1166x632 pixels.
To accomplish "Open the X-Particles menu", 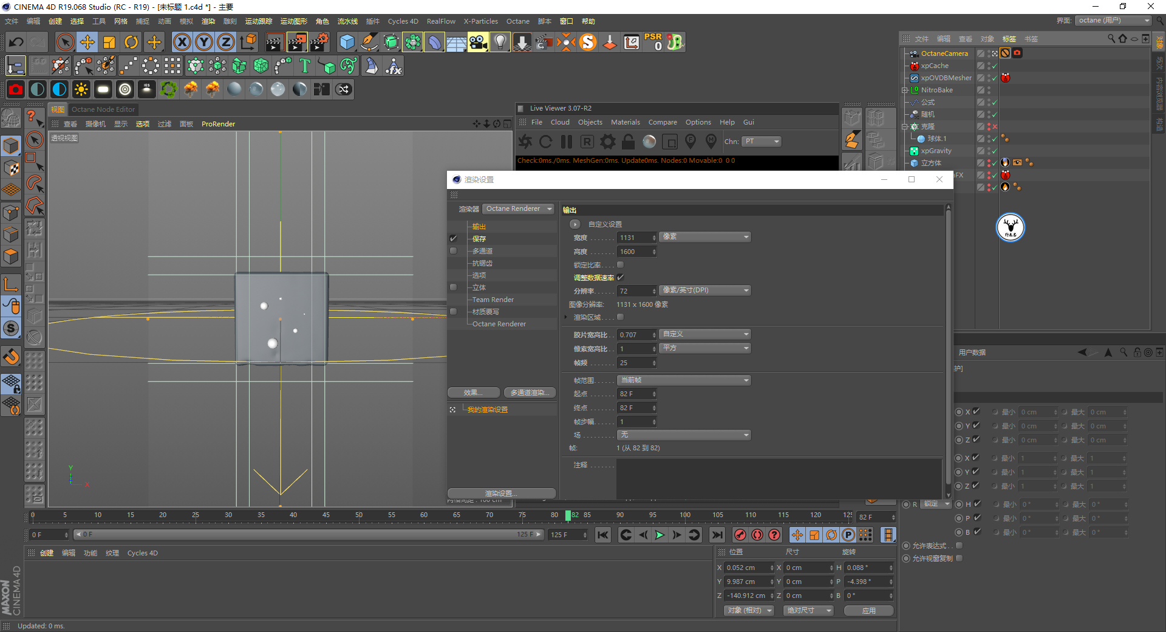I will point(481,21).
